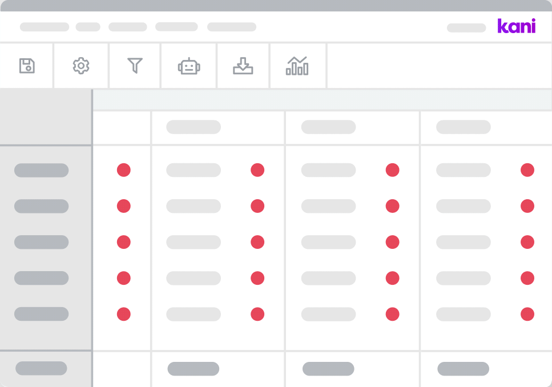Select the fifth row label in left sidebar

click(41, 314)
